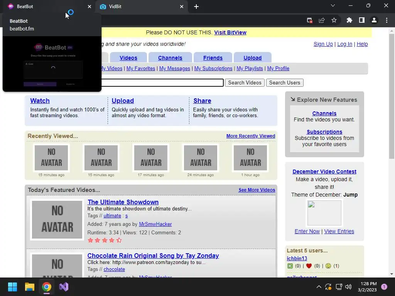Image resolution: width=395 pixels, height=296 pixels.
Task: Click the Sign Up link
Action: click(x=323, y=44)
